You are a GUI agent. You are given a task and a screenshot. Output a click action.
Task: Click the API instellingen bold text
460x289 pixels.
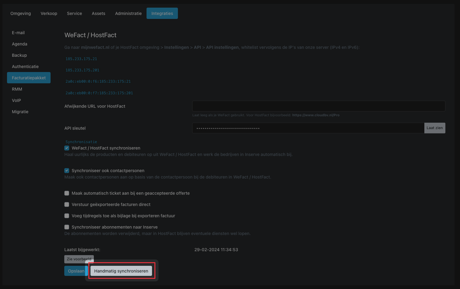click(222, 47)
